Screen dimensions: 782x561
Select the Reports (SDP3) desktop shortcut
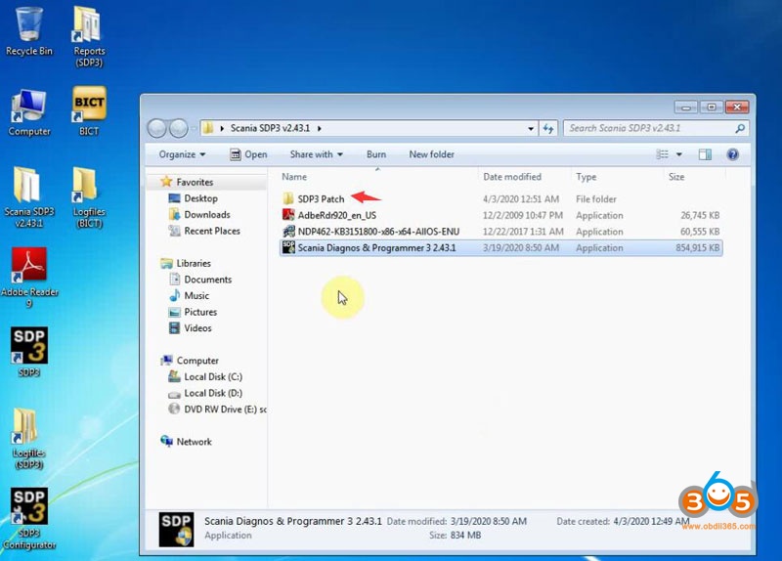89,36
